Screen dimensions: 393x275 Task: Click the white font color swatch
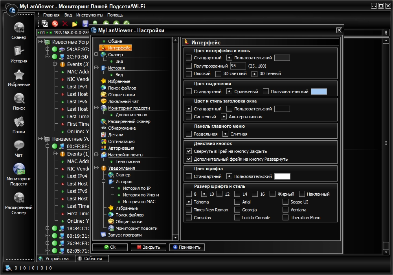[282, 176]
